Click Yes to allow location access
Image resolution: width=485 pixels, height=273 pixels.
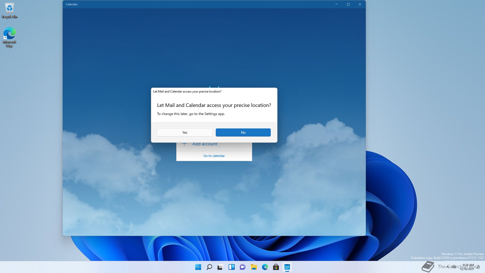point(185,132)
